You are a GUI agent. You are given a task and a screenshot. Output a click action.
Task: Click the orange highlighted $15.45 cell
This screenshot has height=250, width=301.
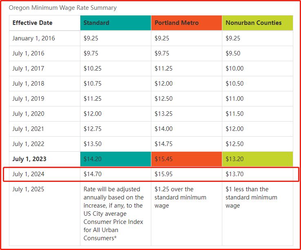click(x=164, y=159)
